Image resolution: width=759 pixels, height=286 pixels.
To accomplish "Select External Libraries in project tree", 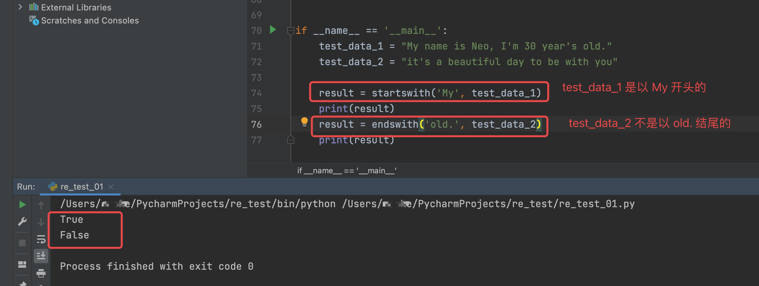I will (x=76, y=7).
